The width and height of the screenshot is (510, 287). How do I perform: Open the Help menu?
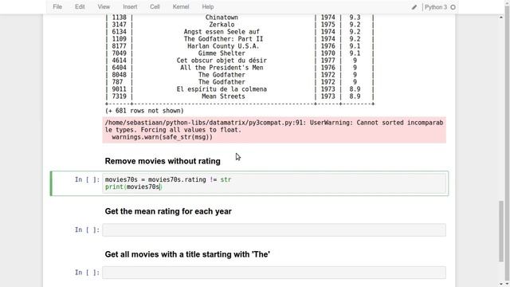(208, 7)
